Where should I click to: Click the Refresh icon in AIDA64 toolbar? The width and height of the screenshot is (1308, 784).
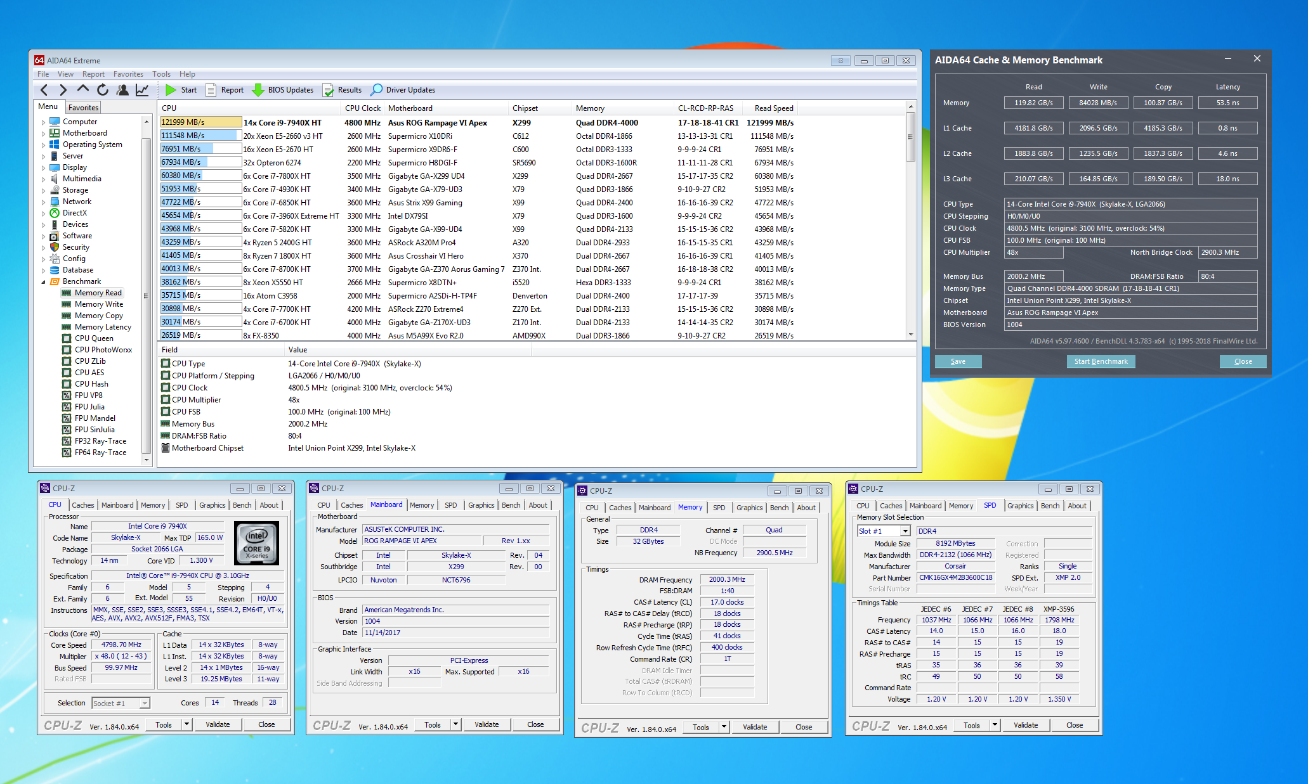pos(103,90)
